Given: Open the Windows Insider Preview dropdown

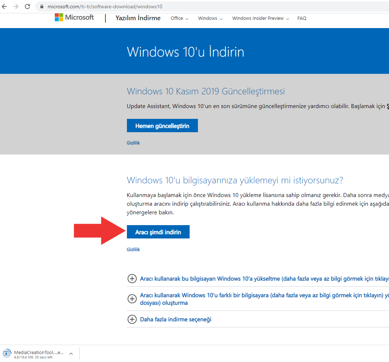Looking at the screenshot, I should click(x=260, y=18).
